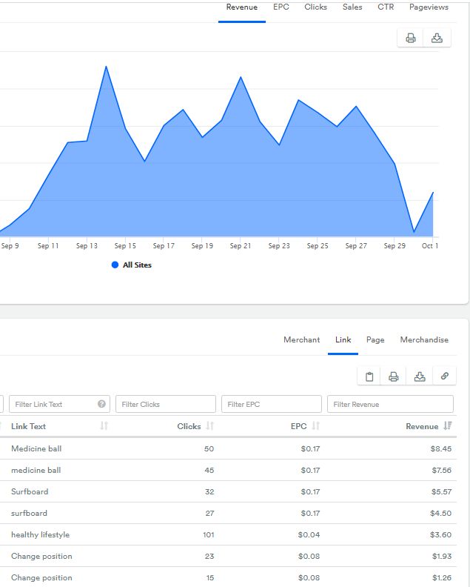Switch to Clicks chart tab
This screenshot has width=470, height=587.
pos(315,7)
